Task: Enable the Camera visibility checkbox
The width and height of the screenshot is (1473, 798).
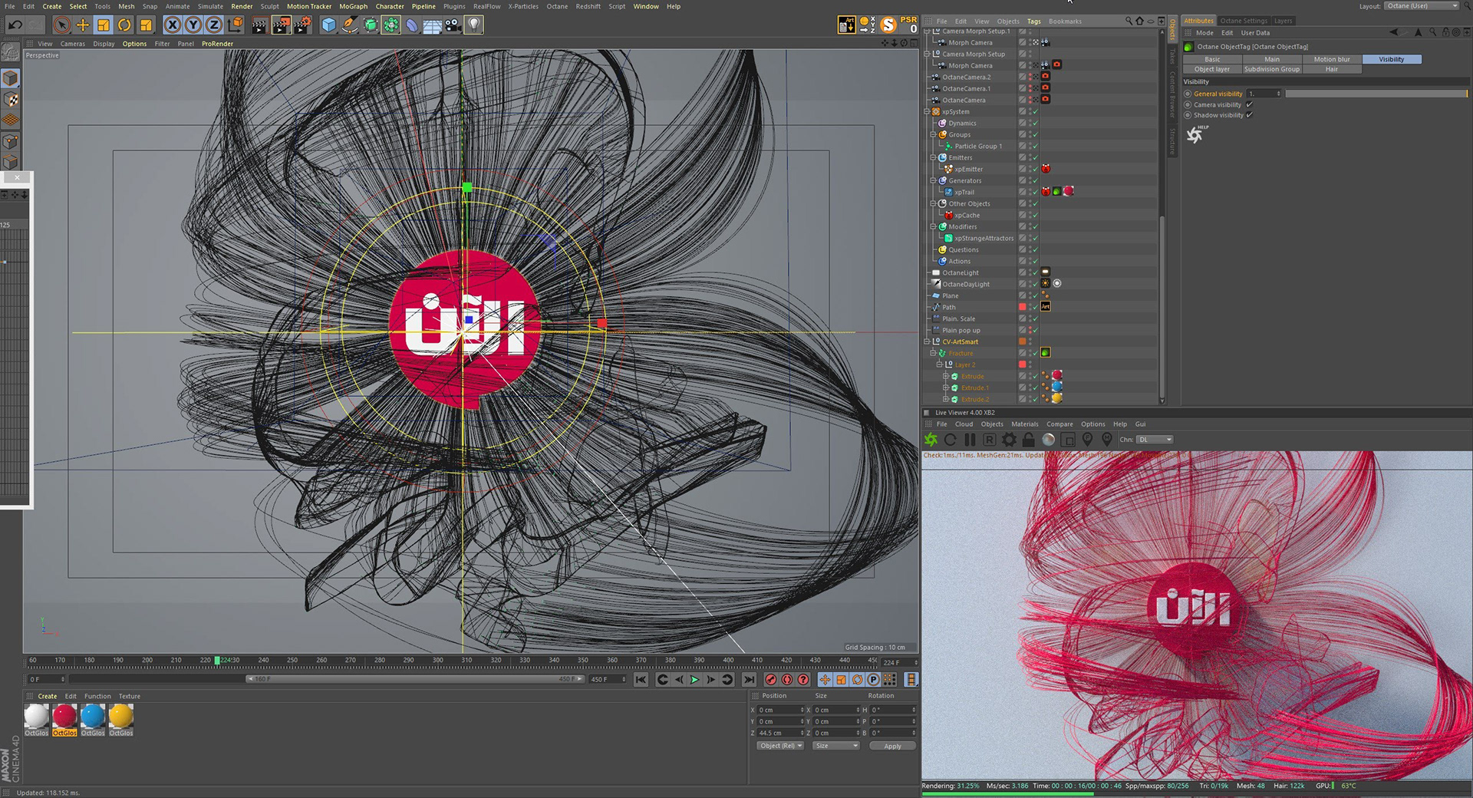Action: (x=1250, y=104)
